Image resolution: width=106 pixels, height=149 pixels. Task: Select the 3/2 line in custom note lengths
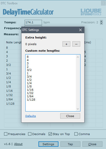29,70
